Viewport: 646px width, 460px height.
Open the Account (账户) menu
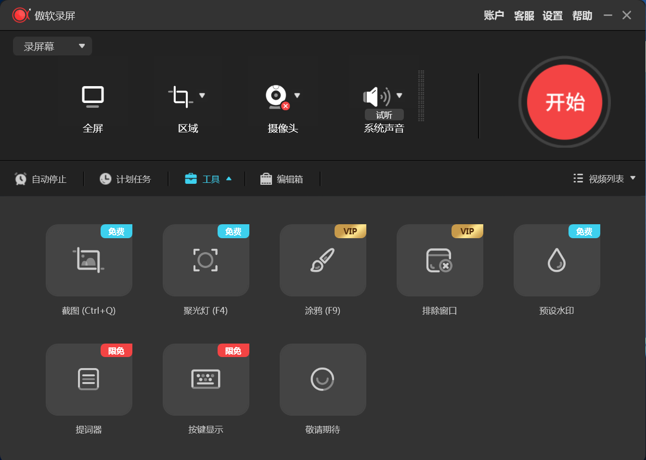click(494, 16)
